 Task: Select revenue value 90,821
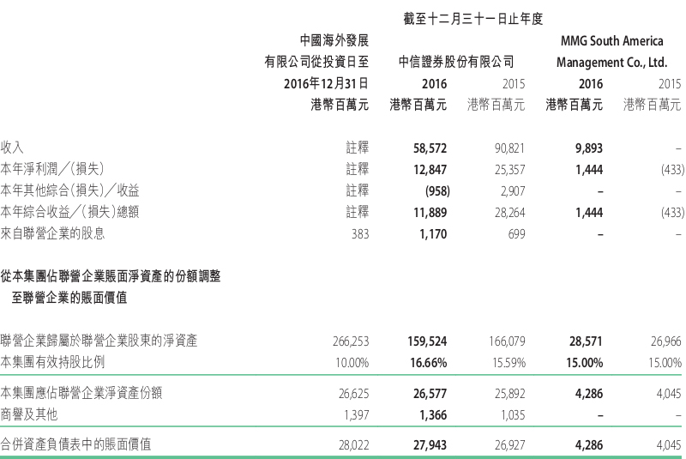509,148
